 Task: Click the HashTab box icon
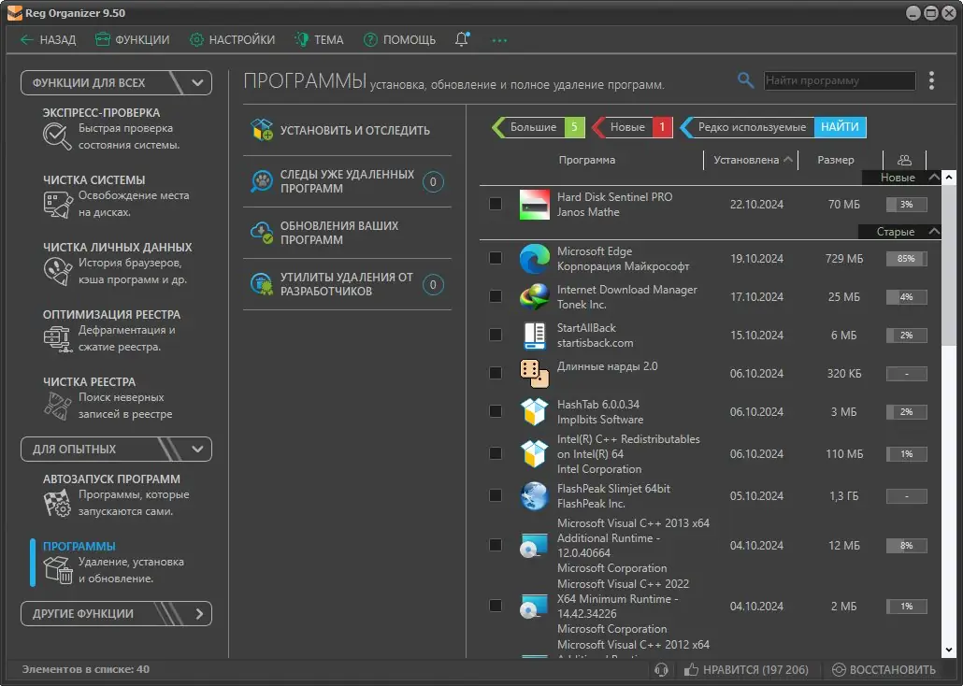click(534, 411)
